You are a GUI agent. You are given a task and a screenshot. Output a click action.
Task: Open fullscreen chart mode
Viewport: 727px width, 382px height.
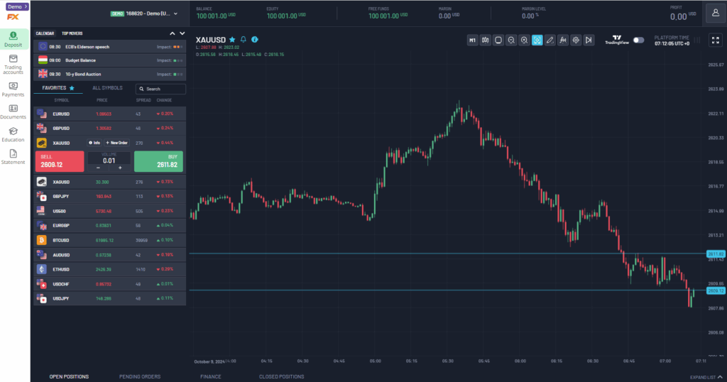(715, 40)
